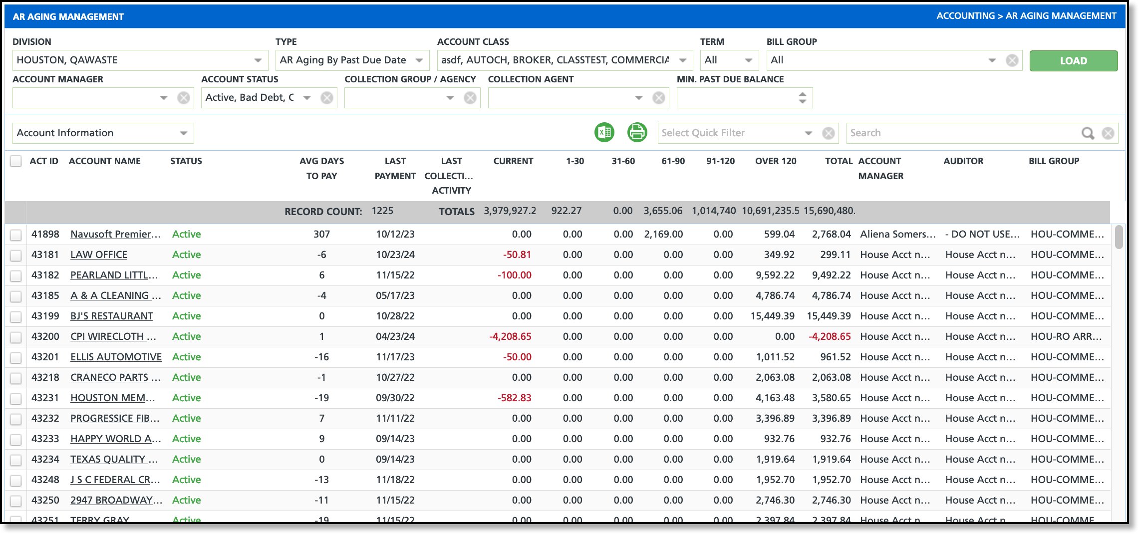Viewport: 1139px width, 534px height.
Task: Click the Min. Past Due Balance stepper
Action: [x=802, y=98]
